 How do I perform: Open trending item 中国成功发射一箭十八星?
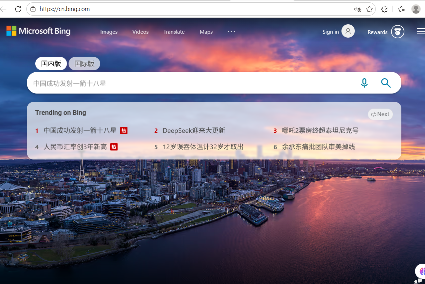point(80,131)
